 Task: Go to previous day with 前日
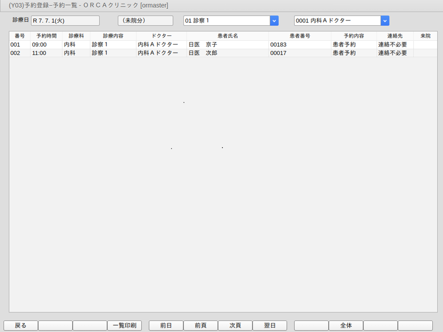coord(166,325)
